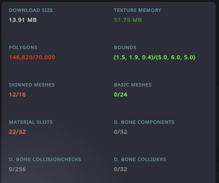219x183 pixels.
Task: Click the 146,820/70,000 polygon count
Action: pos(32,57)
